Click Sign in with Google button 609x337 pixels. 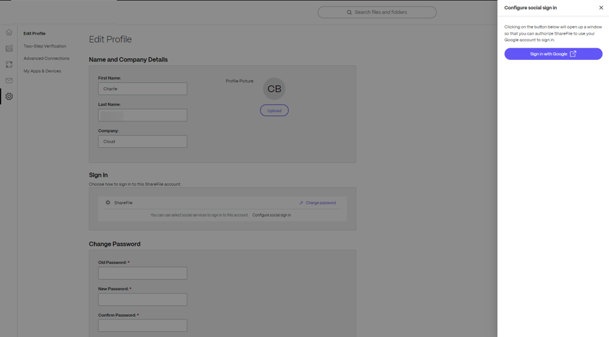(x=553, y=54)
